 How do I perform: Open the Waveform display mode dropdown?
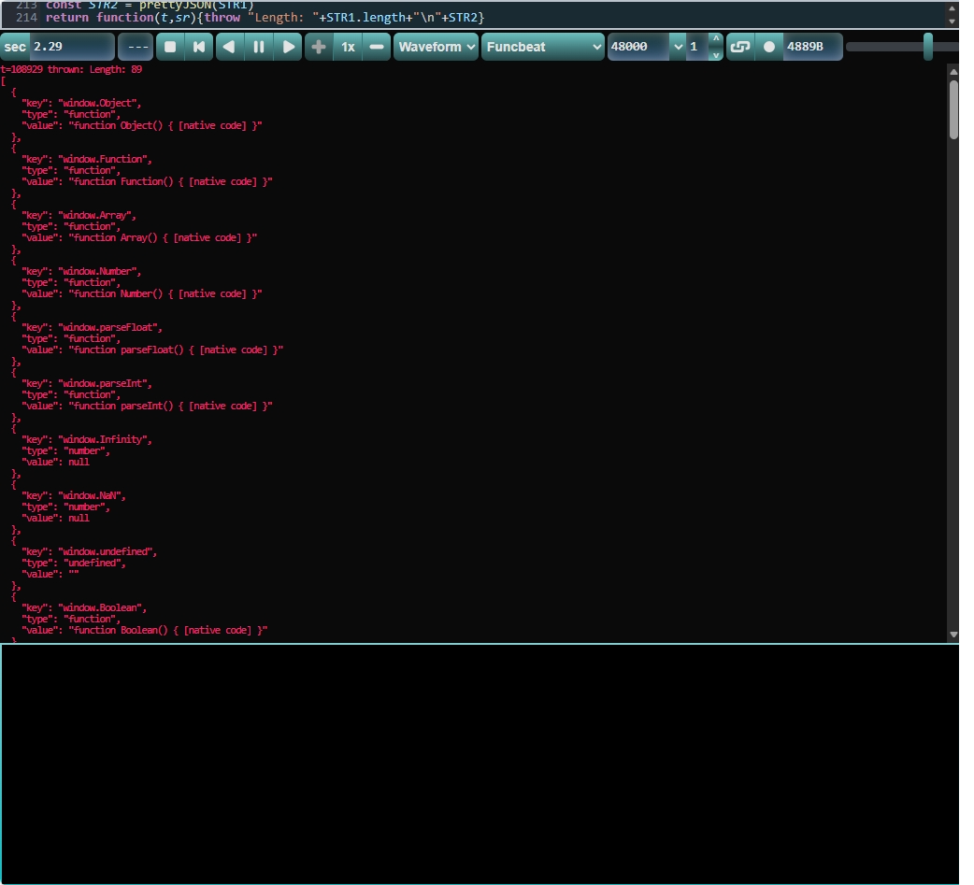tap(437, 47)
